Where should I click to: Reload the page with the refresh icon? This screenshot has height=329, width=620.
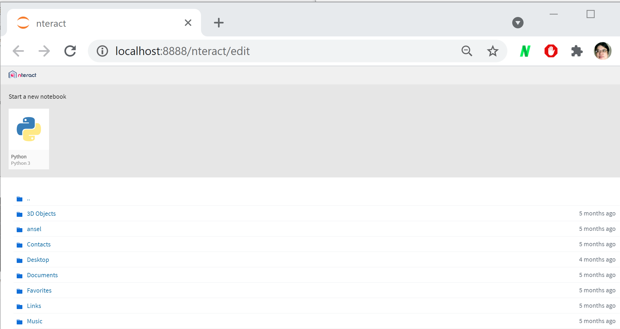pos(70,51)
